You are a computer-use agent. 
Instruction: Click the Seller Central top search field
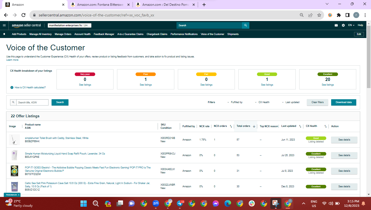(209, 25)
